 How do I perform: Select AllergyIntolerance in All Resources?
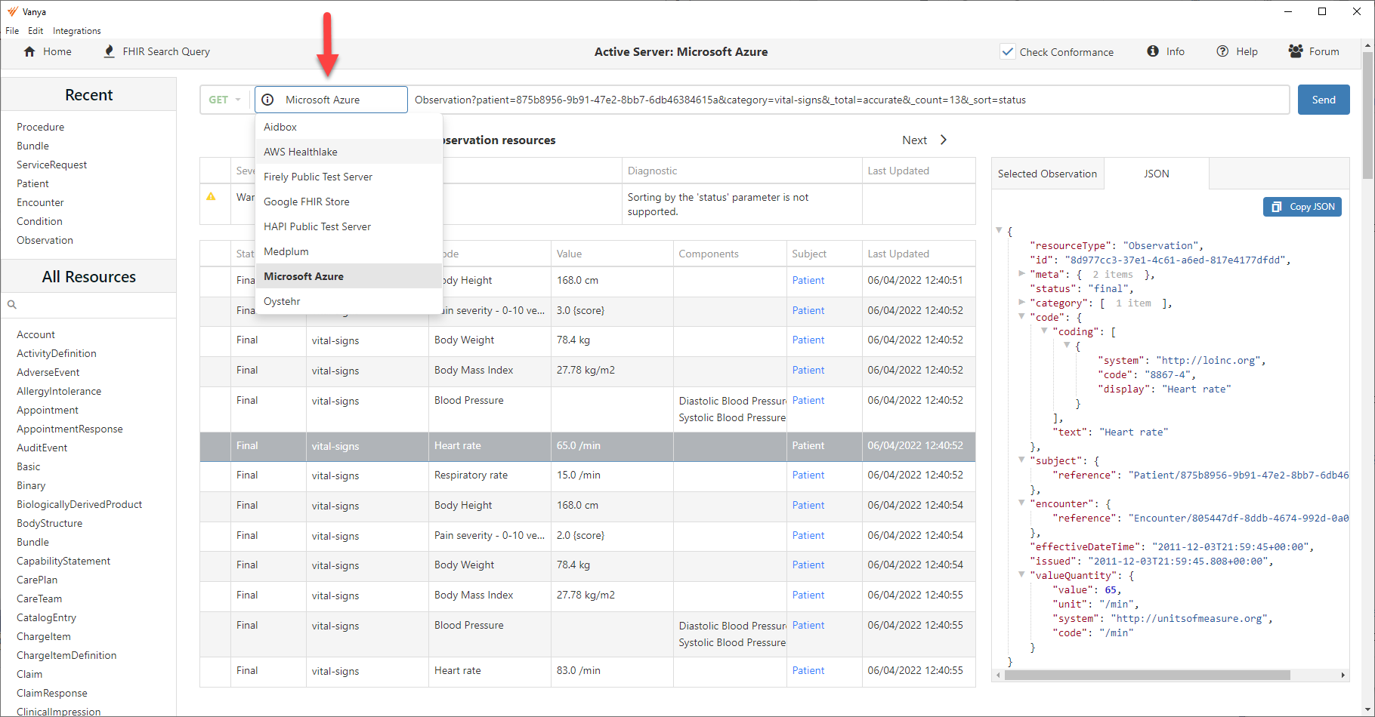pyautogui.click(x=59, y=391)
